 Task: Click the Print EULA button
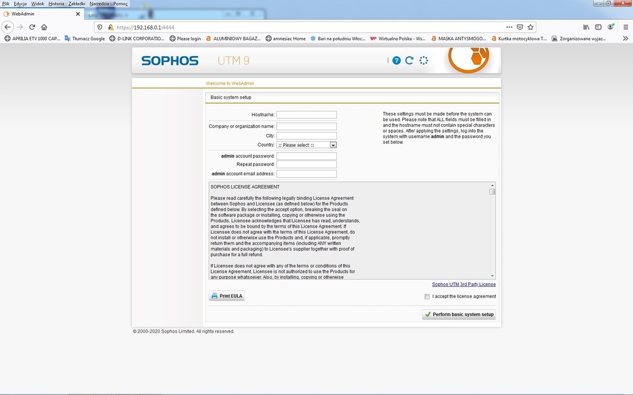coord(226,296)
